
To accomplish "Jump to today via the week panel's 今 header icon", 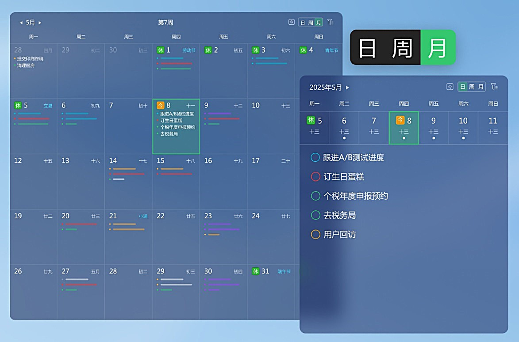I will [450, 87].
